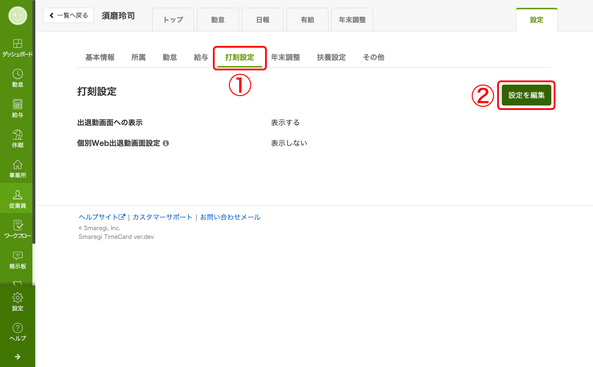Open the 日報 top tab
Viewport: 593px width, 367px height.
(x=263, y=20)
